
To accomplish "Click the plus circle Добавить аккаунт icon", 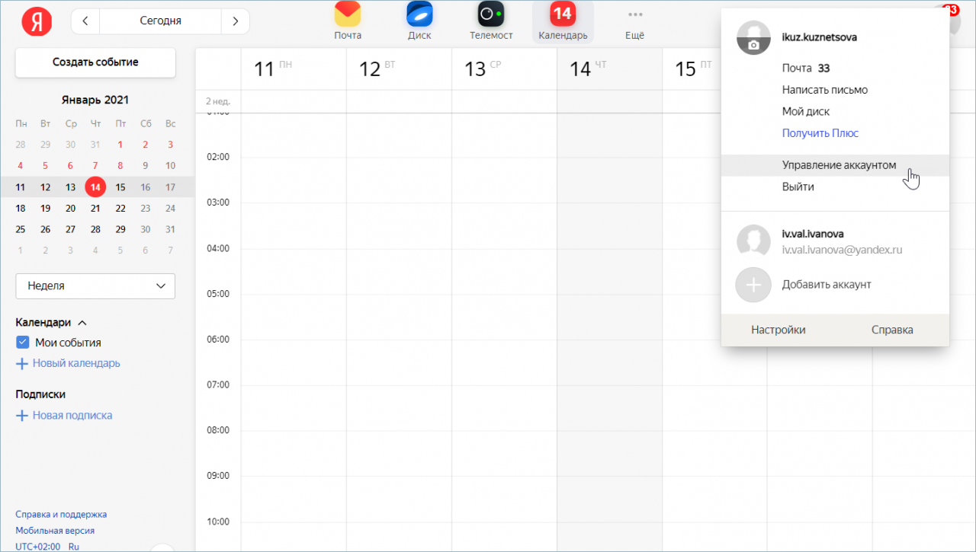I will (753, 285).
